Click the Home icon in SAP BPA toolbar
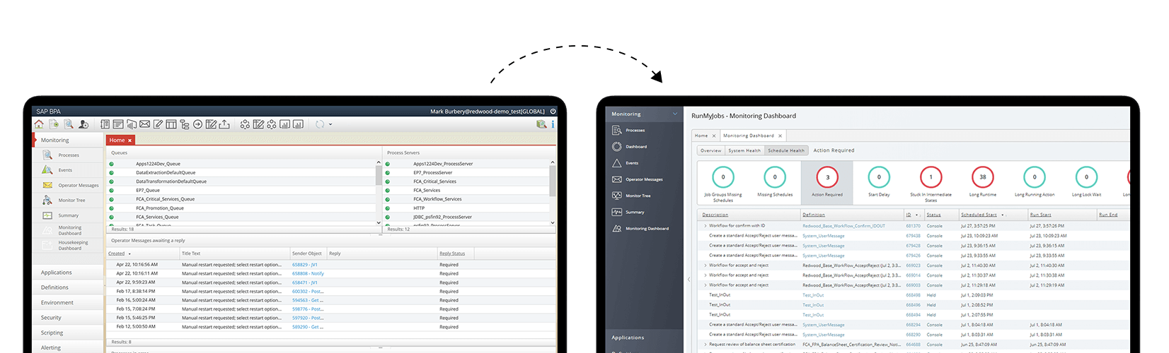The image size is (1169, 353). pyautogui.click(x=39, y=124)
